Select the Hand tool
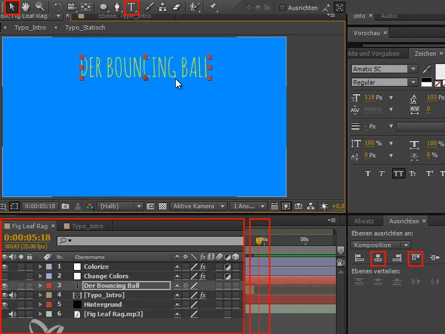Screen dimensions: 445x334 point(26,7)
